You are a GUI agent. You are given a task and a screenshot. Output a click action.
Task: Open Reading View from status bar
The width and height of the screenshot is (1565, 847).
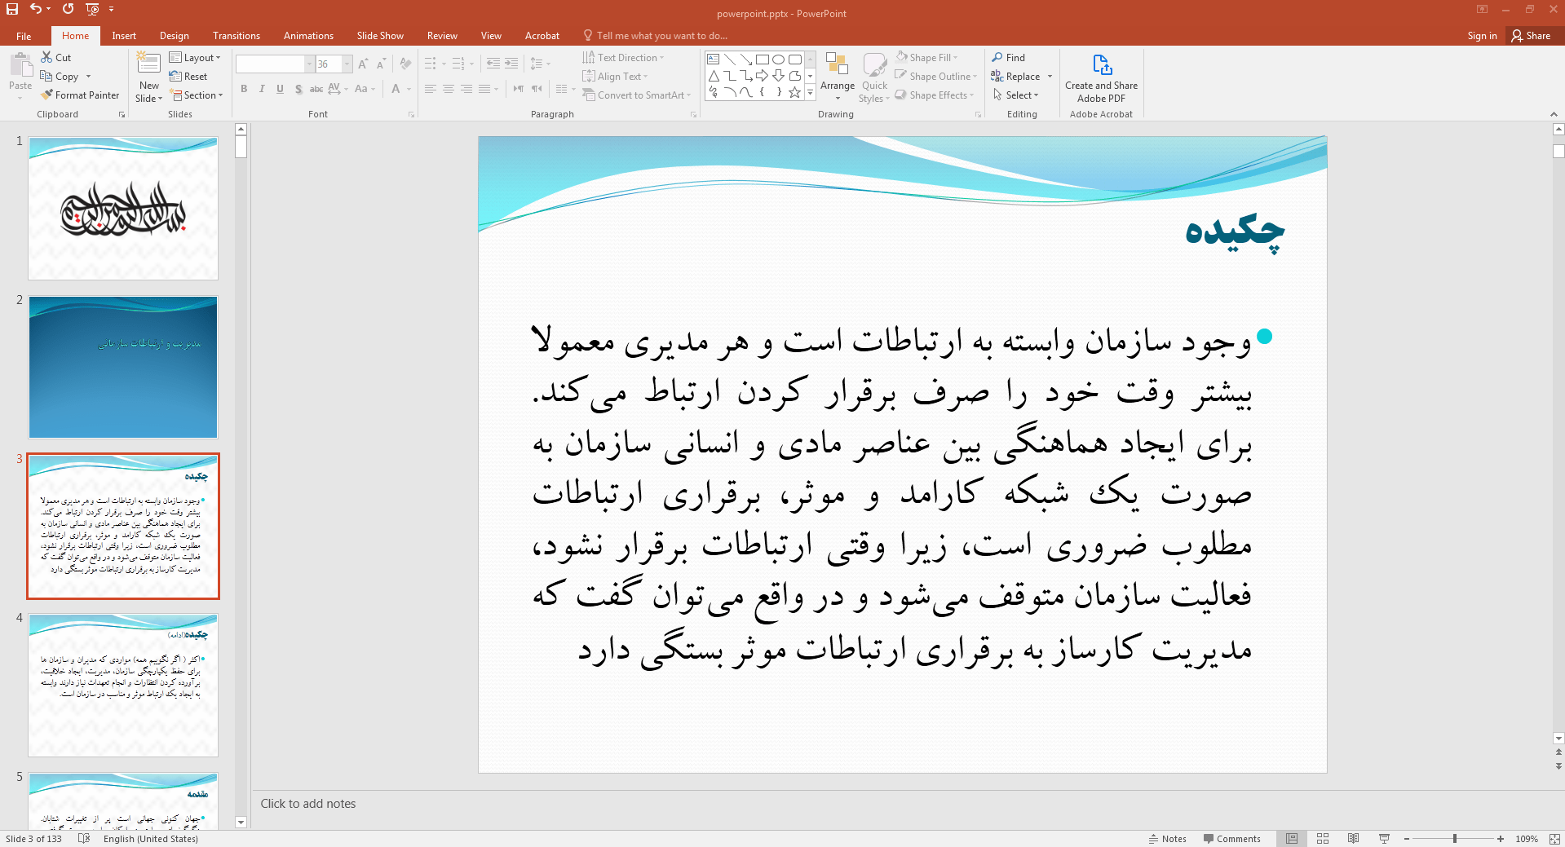point(1353,838)
